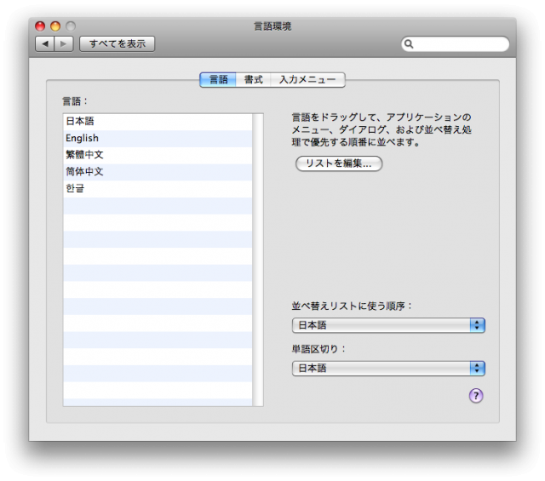This screenshot has width=545, height=481.
Task: Open help via the purple question mark
Action: point(476,396)
